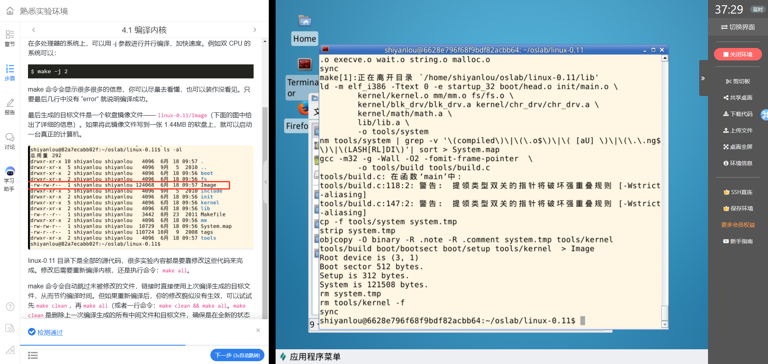Click the red 关闭环境 button

pyautogui.click(x=738, y=54)
